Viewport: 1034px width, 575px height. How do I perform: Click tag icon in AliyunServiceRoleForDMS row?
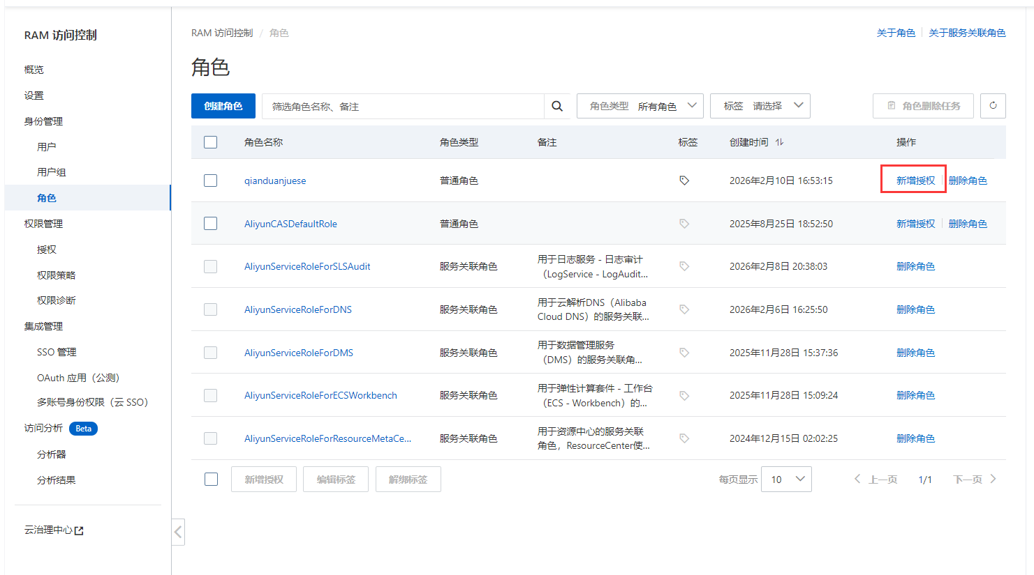point(684,353)
